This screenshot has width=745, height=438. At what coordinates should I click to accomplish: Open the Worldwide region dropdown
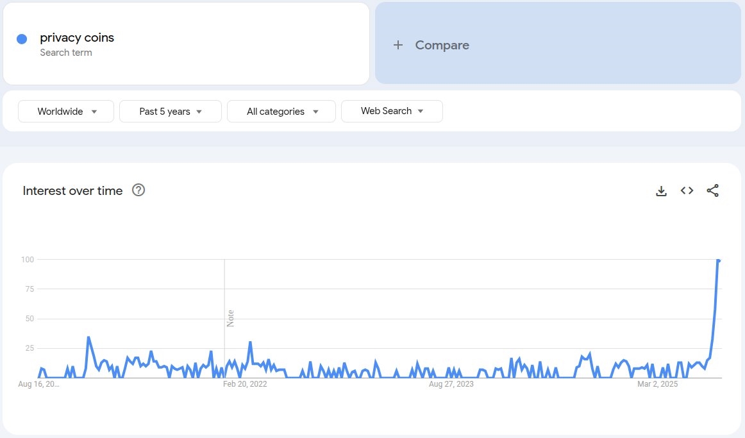pos(66,112)
